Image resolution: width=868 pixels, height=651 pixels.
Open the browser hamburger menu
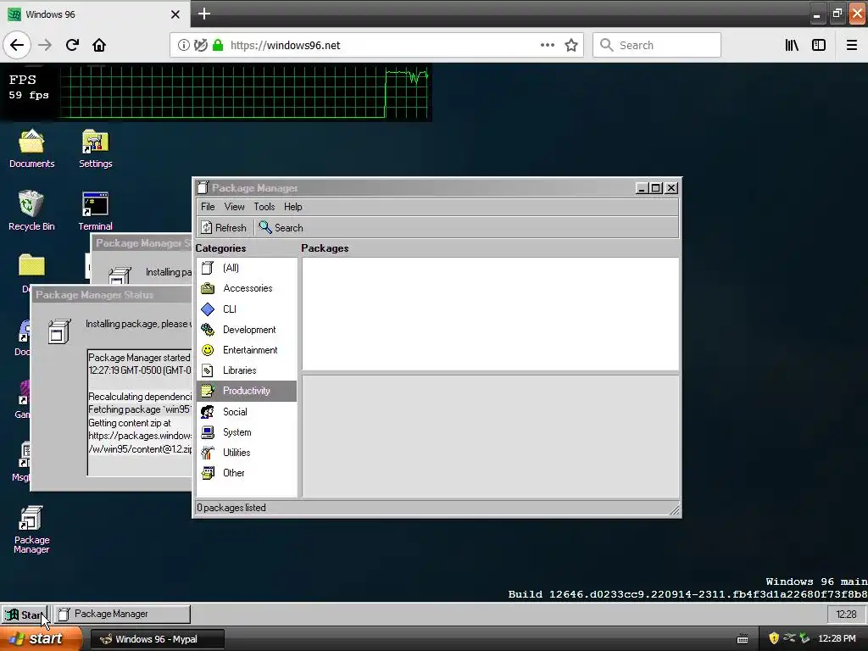[x=851, y=46]
